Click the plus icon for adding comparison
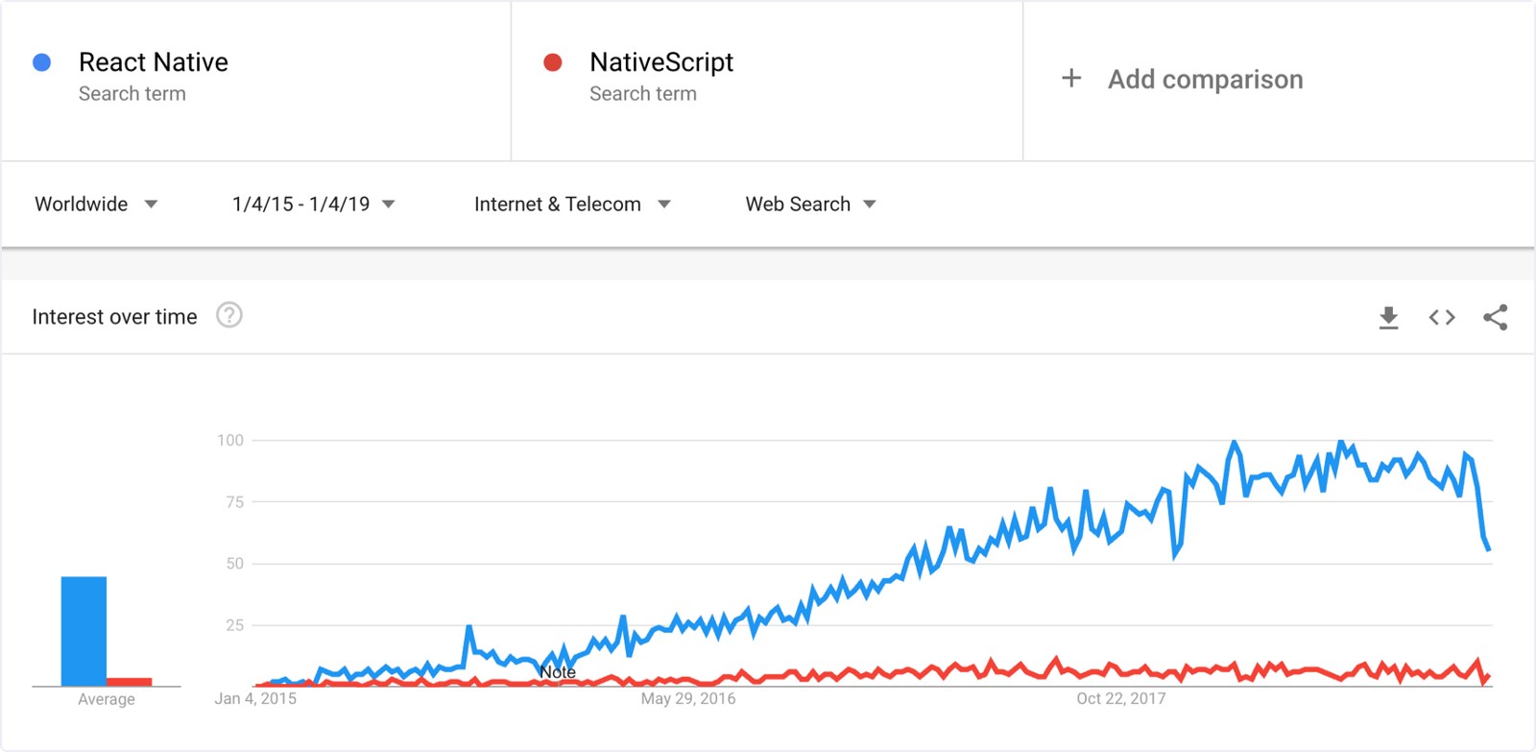This screenshot has height=752, width=1536. pyautogui.click(x=1071, y=79)
